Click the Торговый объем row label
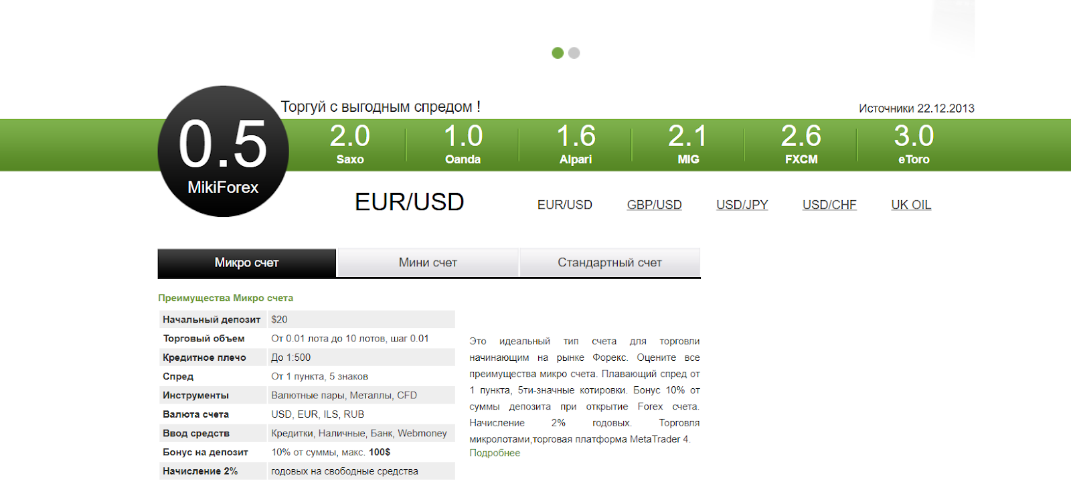This screenshot has width=1071, height=498. pyautogui.click(x=203, y=339)
